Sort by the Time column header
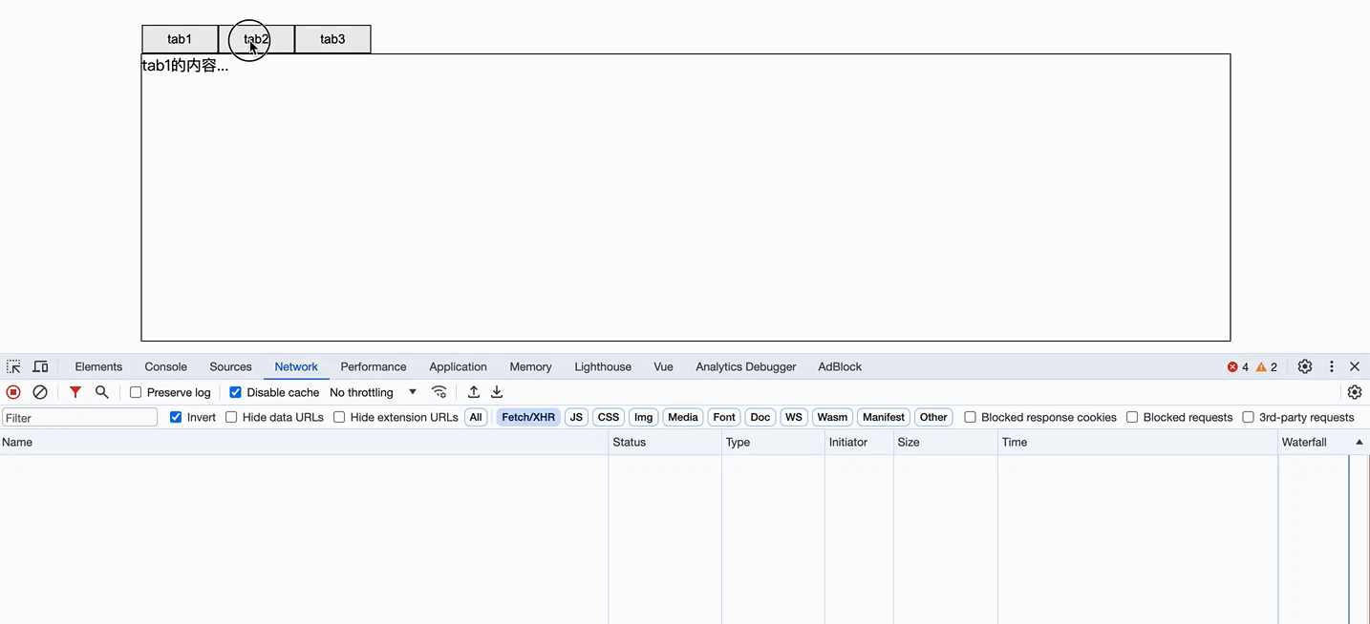Viewport: 1370px width, 624px height. 1138,443
